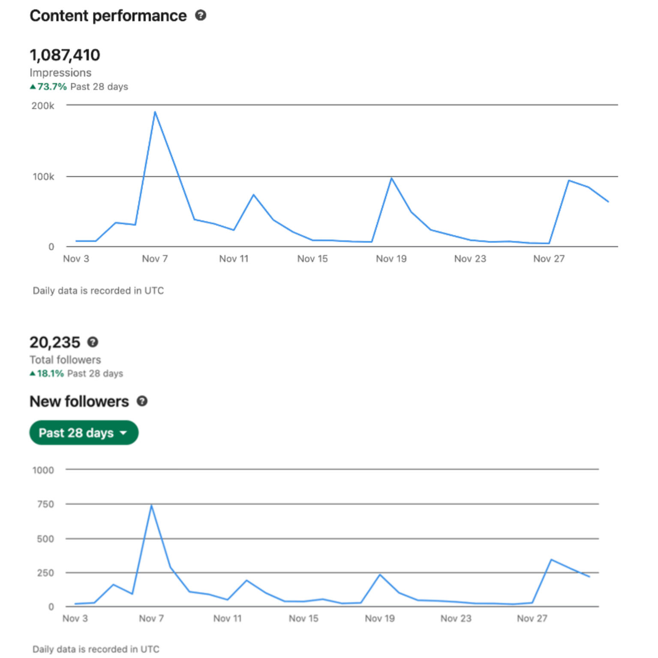This screenshot has height=658, width=658.
Task: Click the Impressions label under 1,087,410
Action: 60,72
